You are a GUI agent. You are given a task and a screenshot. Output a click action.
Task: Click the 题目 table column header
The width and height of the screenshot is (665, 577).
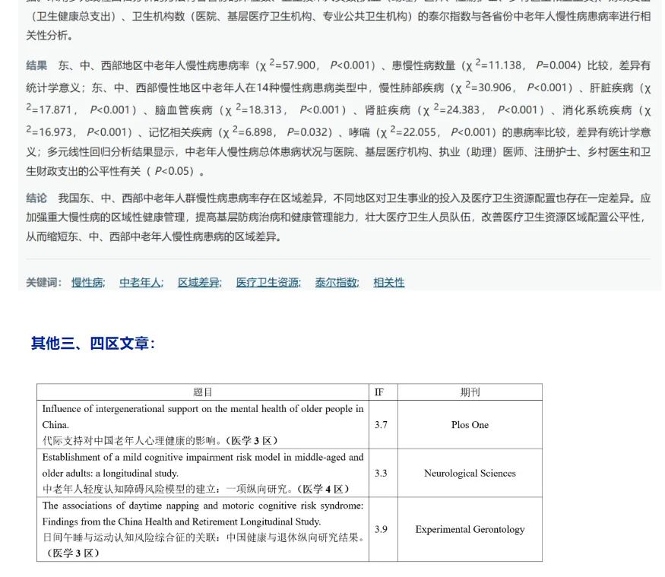pos(203,392)
